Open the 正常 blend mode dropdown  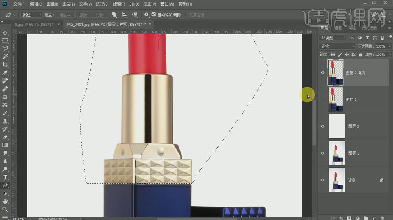click(337, 46)
